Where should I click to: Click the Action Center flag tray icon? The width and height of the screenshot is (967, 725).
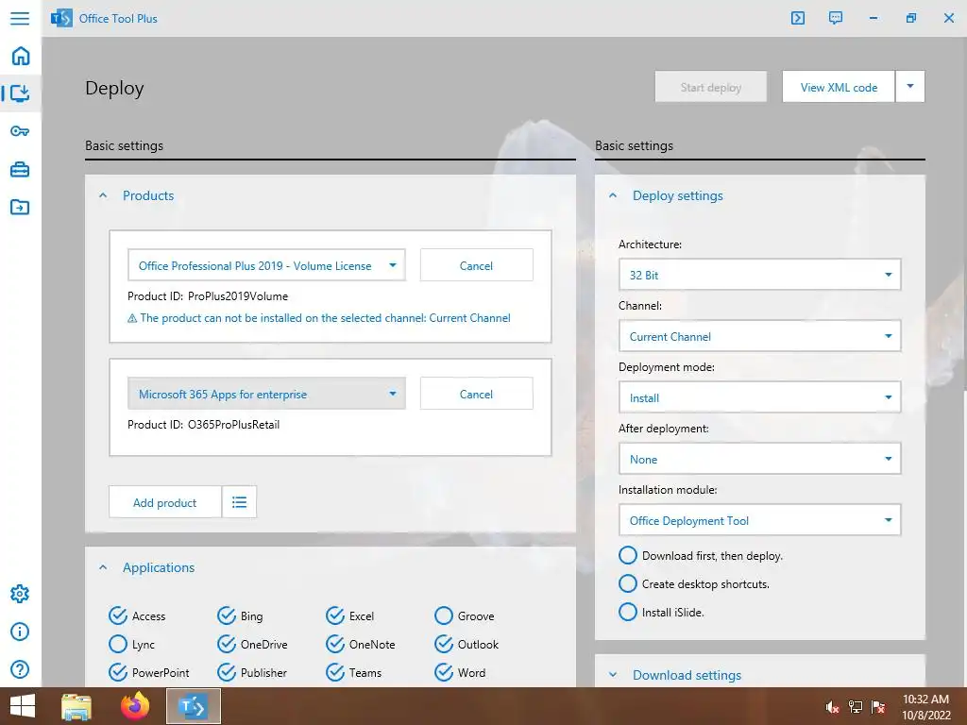click(878, 707)
